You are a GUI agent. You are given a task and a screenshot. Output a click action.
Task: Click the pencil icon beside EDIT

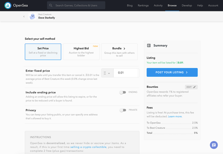tap(194, 87)
